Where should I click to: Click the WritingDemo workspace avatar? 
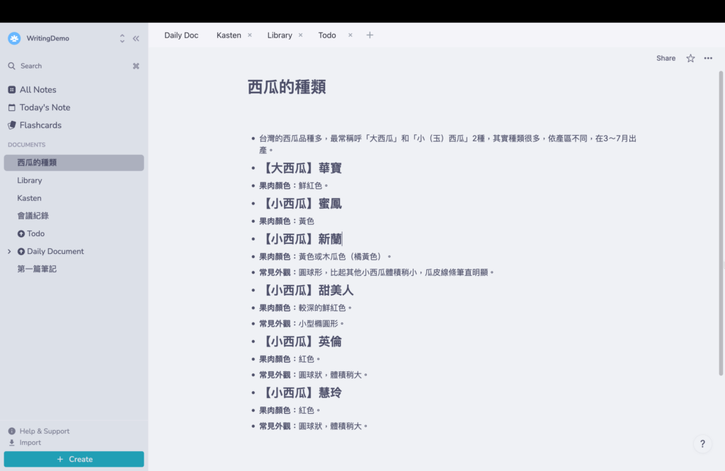coord(14,37)
